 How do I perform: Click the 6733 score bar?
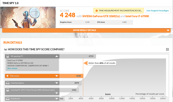78,56
